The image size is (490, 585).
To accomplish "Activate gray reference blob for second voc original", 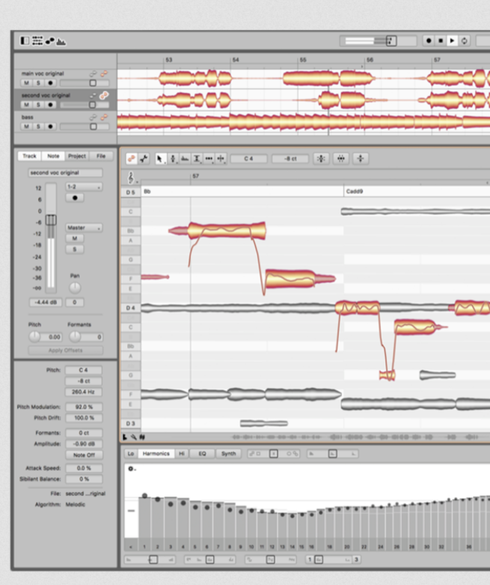I will (93, 96).
